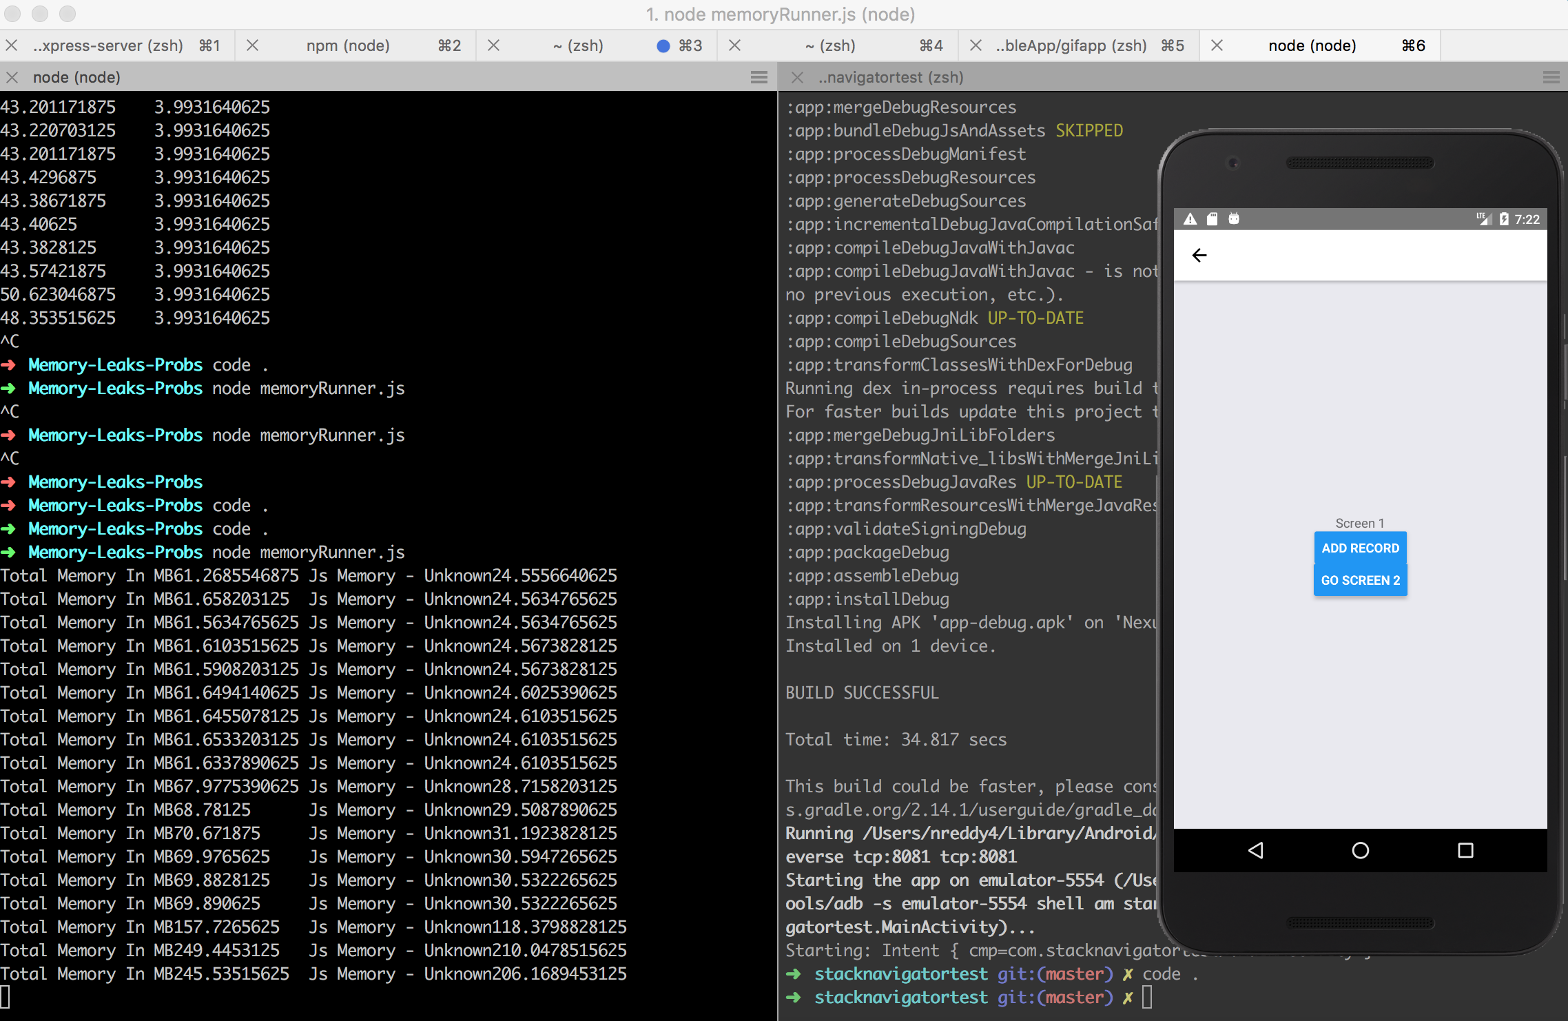The width and height of the screenshot is (1568, 1021).
Task: Click the warning triangle in the emulator status bar
Action: tap(1190, 218)
